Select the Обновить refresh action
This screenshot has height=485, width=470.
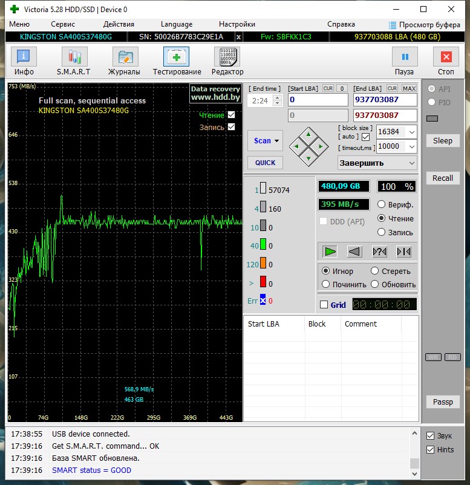pos(374,284)
